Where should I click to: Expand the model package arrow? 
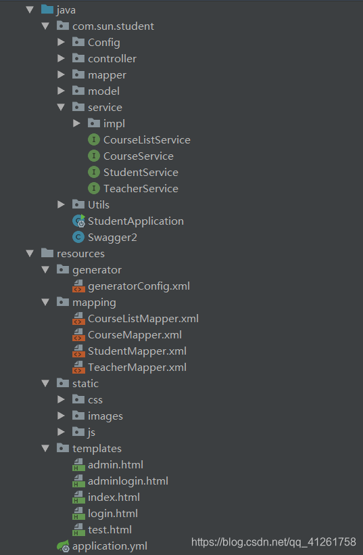(61, 91)
